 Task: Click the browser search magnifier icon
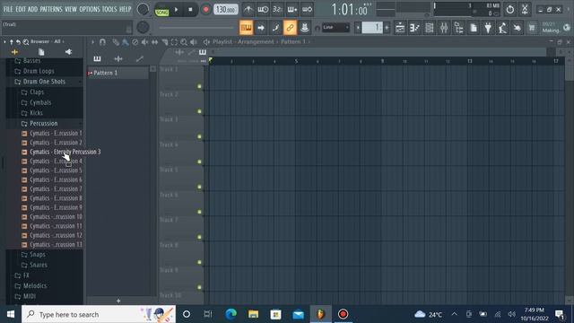point(26,42)
